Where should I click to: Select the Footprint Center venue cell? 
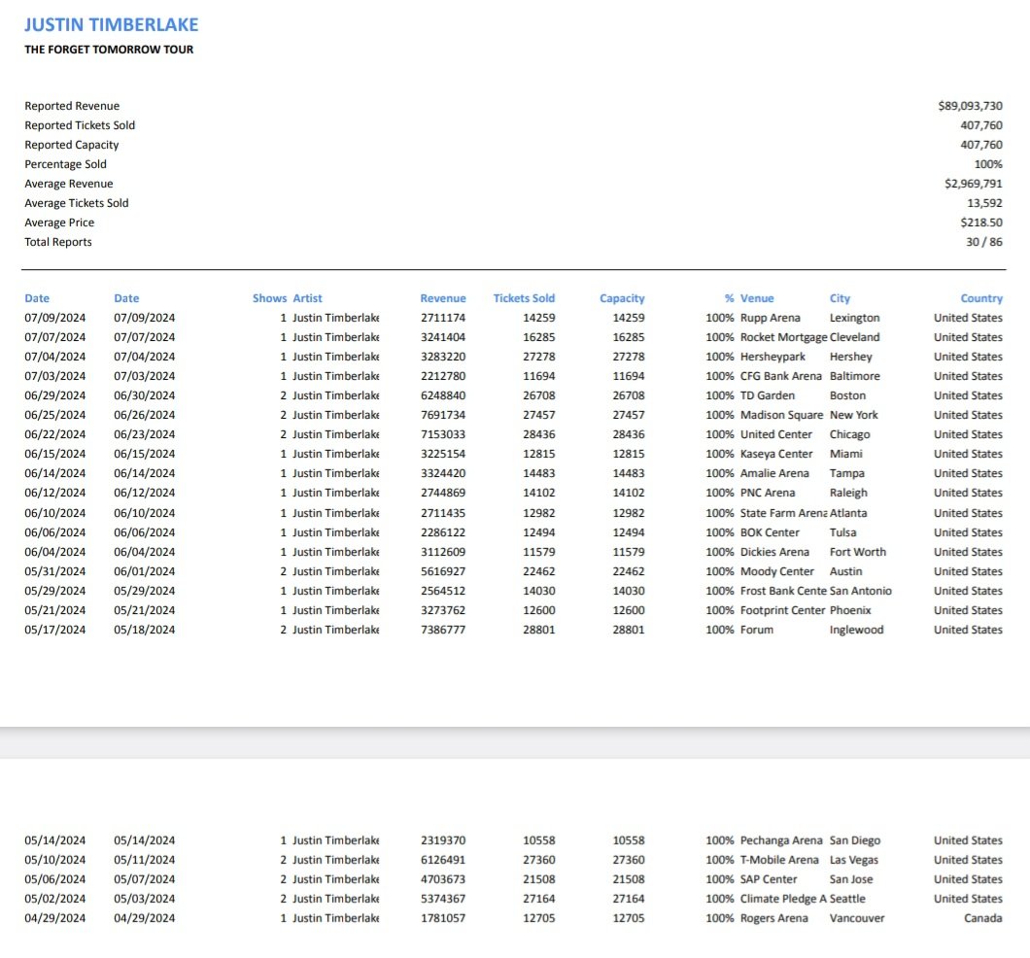click(782, 610)
